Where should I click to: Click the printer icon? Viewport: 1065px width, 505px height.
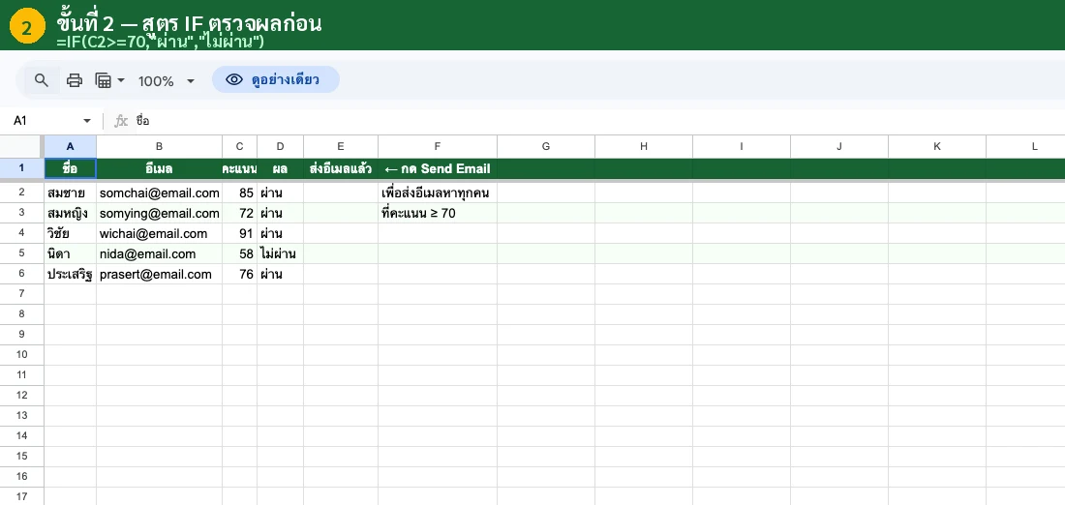[75, 80]
